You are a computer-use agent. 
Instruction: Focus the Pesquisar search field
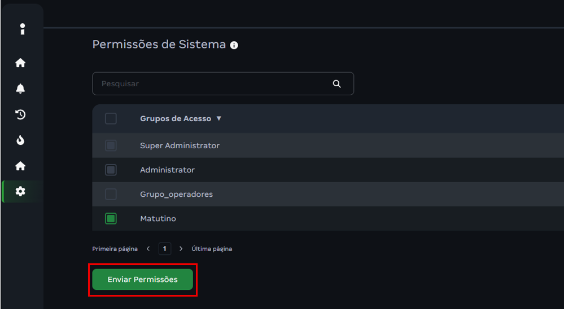[215, 83]
